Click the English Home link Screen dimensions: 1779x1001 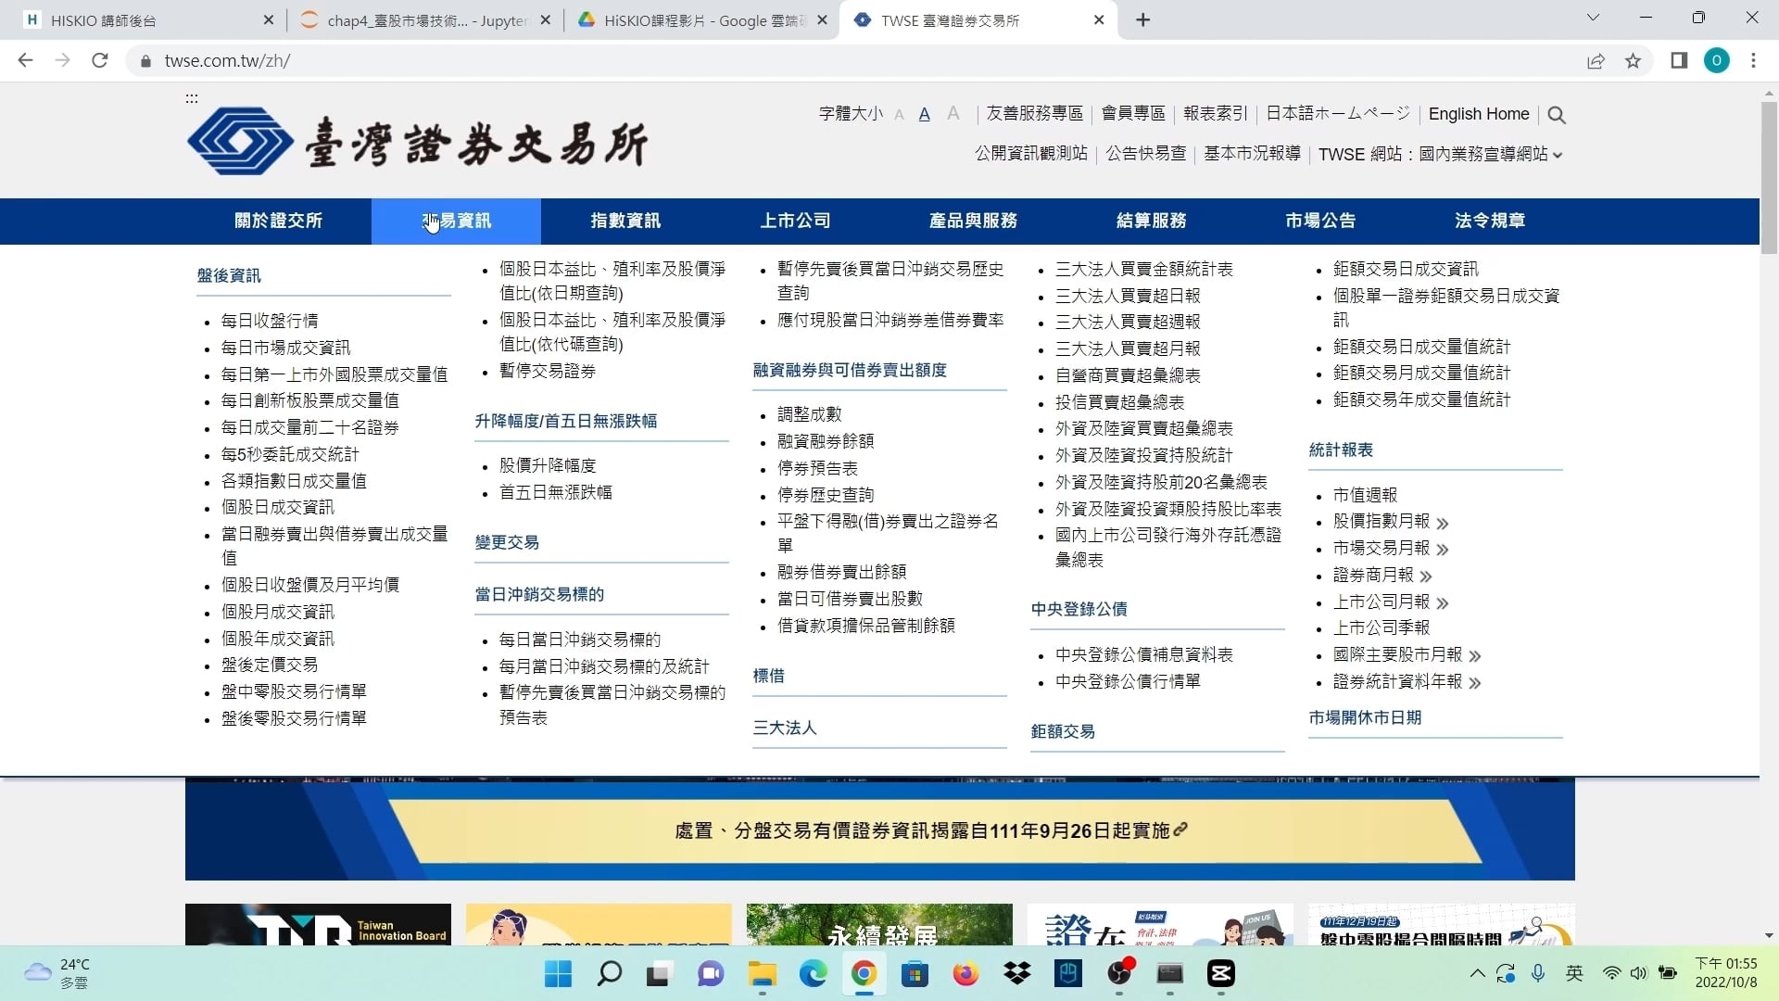click(x=1478, y=114)
